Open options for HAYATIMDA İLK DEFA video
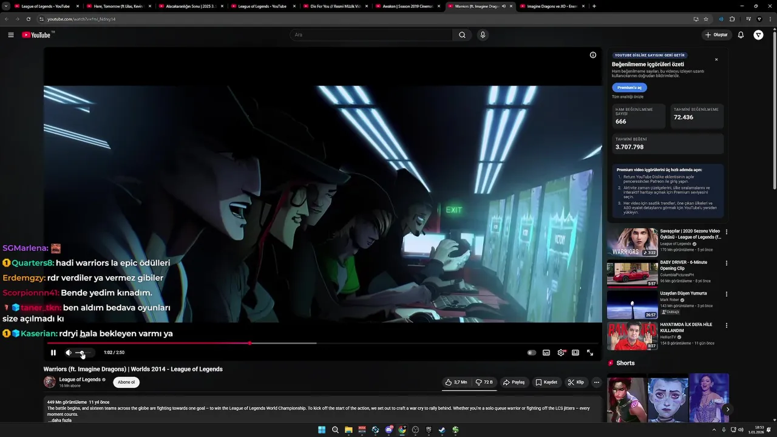Screen dimensions: 777x437 pos(727,325)
